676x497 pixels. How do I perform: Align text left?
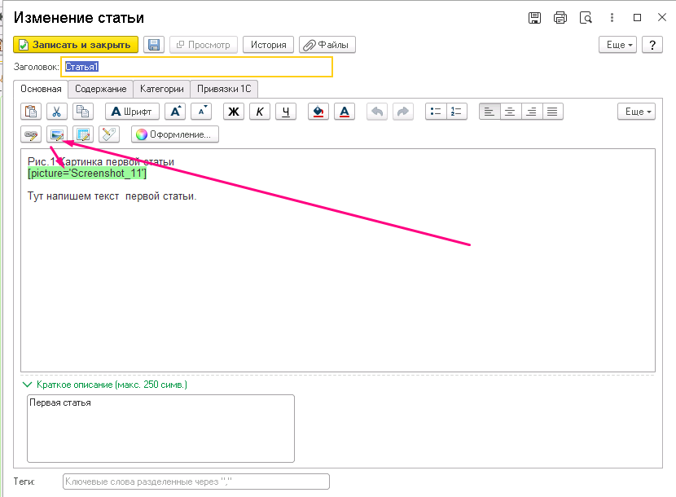(x=489, y=112)
